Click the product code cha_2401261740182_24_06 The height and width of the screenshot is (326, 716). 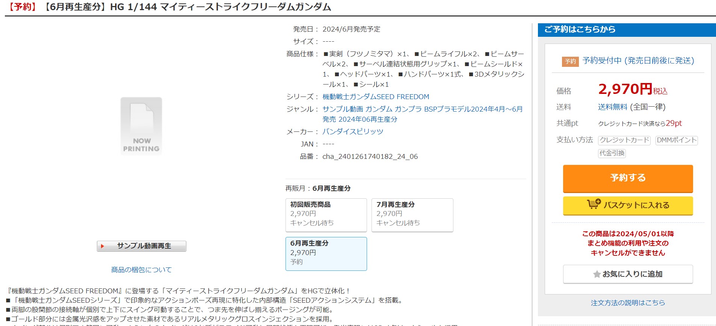pos(370,157)
